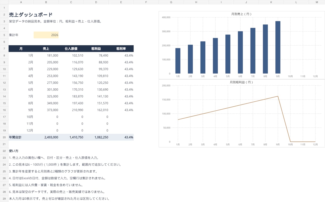The height and width of the screenshot is (202, 325).
Task: Click the 売上 table header cell
Action: (46, 49)
